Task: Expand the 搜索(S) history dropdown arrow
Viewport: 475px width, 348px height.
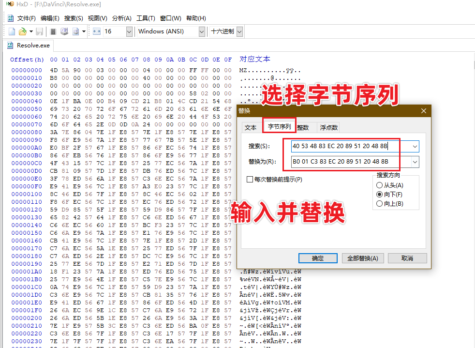Action: [415, 147]
